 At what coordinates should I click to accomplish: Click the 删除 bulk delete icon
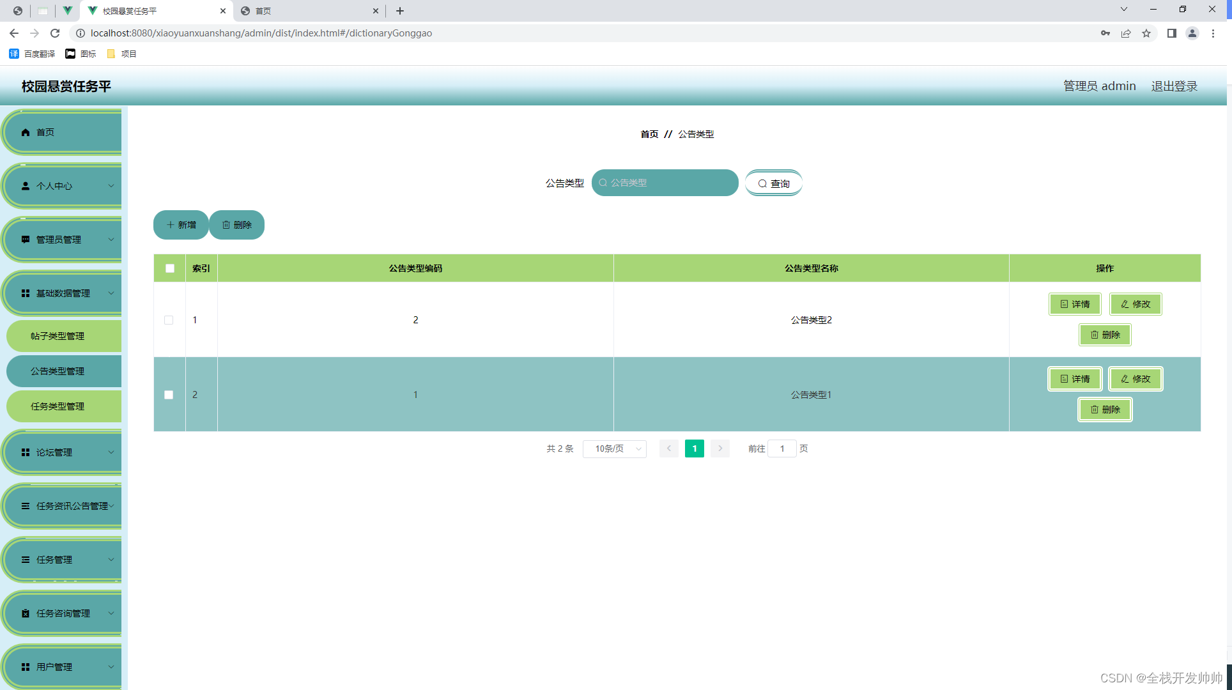pos(237,225)
